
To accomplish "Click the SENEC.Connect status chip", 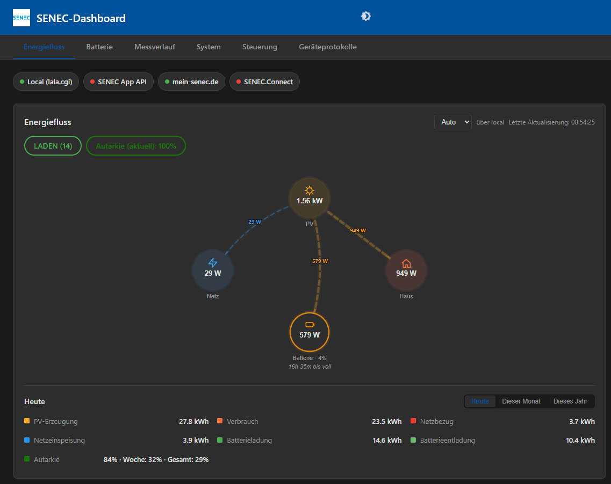I will [x=264, y=82].
